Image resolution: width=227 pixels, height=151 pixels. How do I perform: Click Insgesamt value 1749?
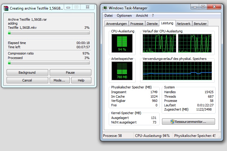point(154,92)
